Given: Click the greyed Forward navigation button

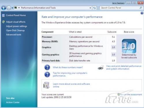Looking at the screenshot, I should pyautogui.click(x=9, y=8).
